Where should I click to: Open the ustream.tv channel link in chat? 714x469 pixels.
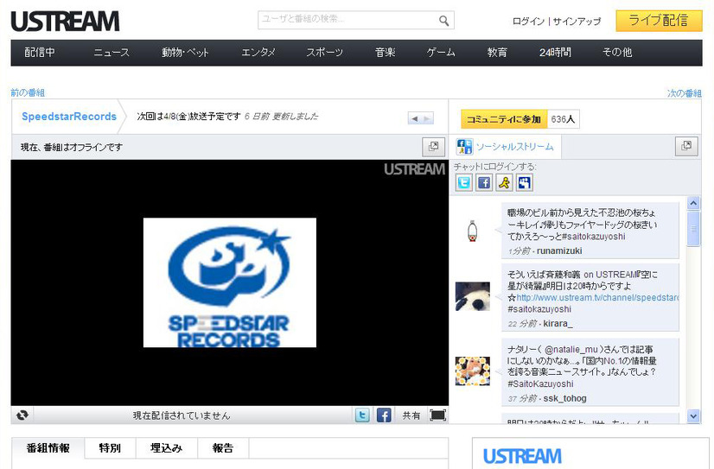(x=597, y=297)
